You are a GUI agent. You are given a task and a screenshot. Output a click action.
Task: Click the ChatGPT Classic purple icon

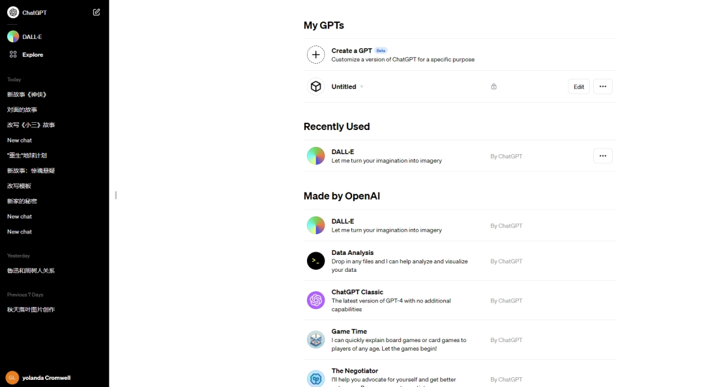pos(315,300)
